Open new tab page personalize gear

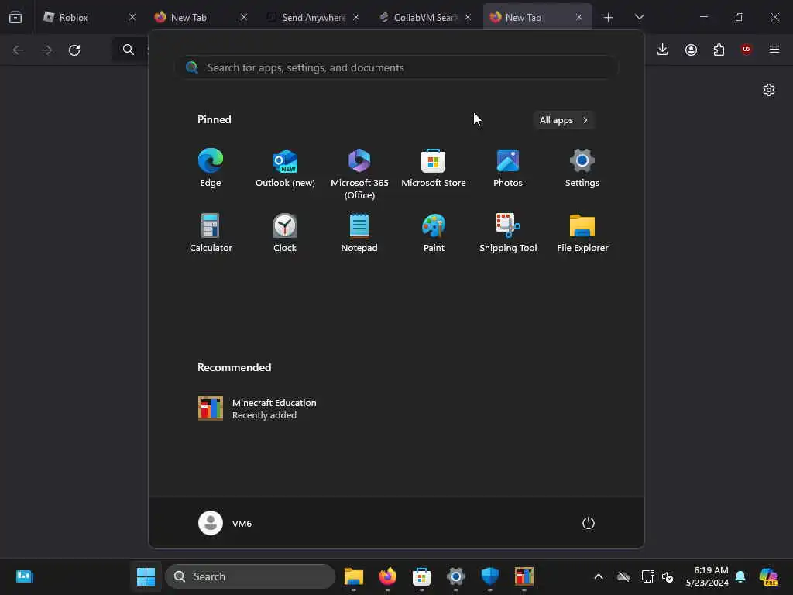[x=769, y=90]
